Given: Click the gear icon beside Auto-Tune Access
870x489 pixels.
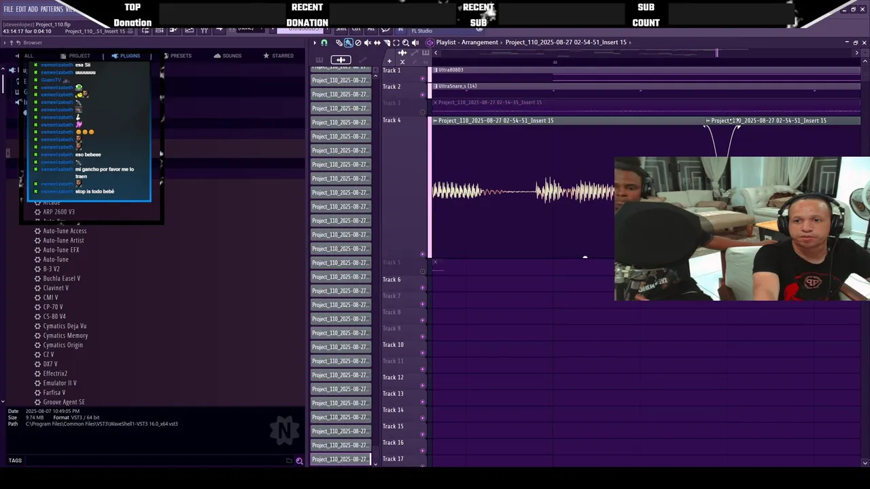Looking at the screenshot, I should pyautogui.click(x=37, y=231).
